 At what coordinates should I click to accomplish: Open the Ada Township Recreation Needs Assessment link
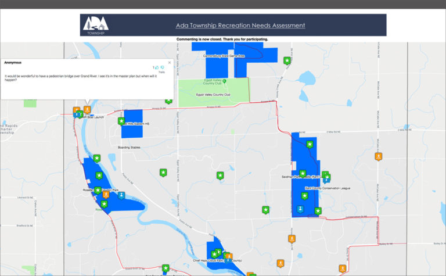click(240, 26)
